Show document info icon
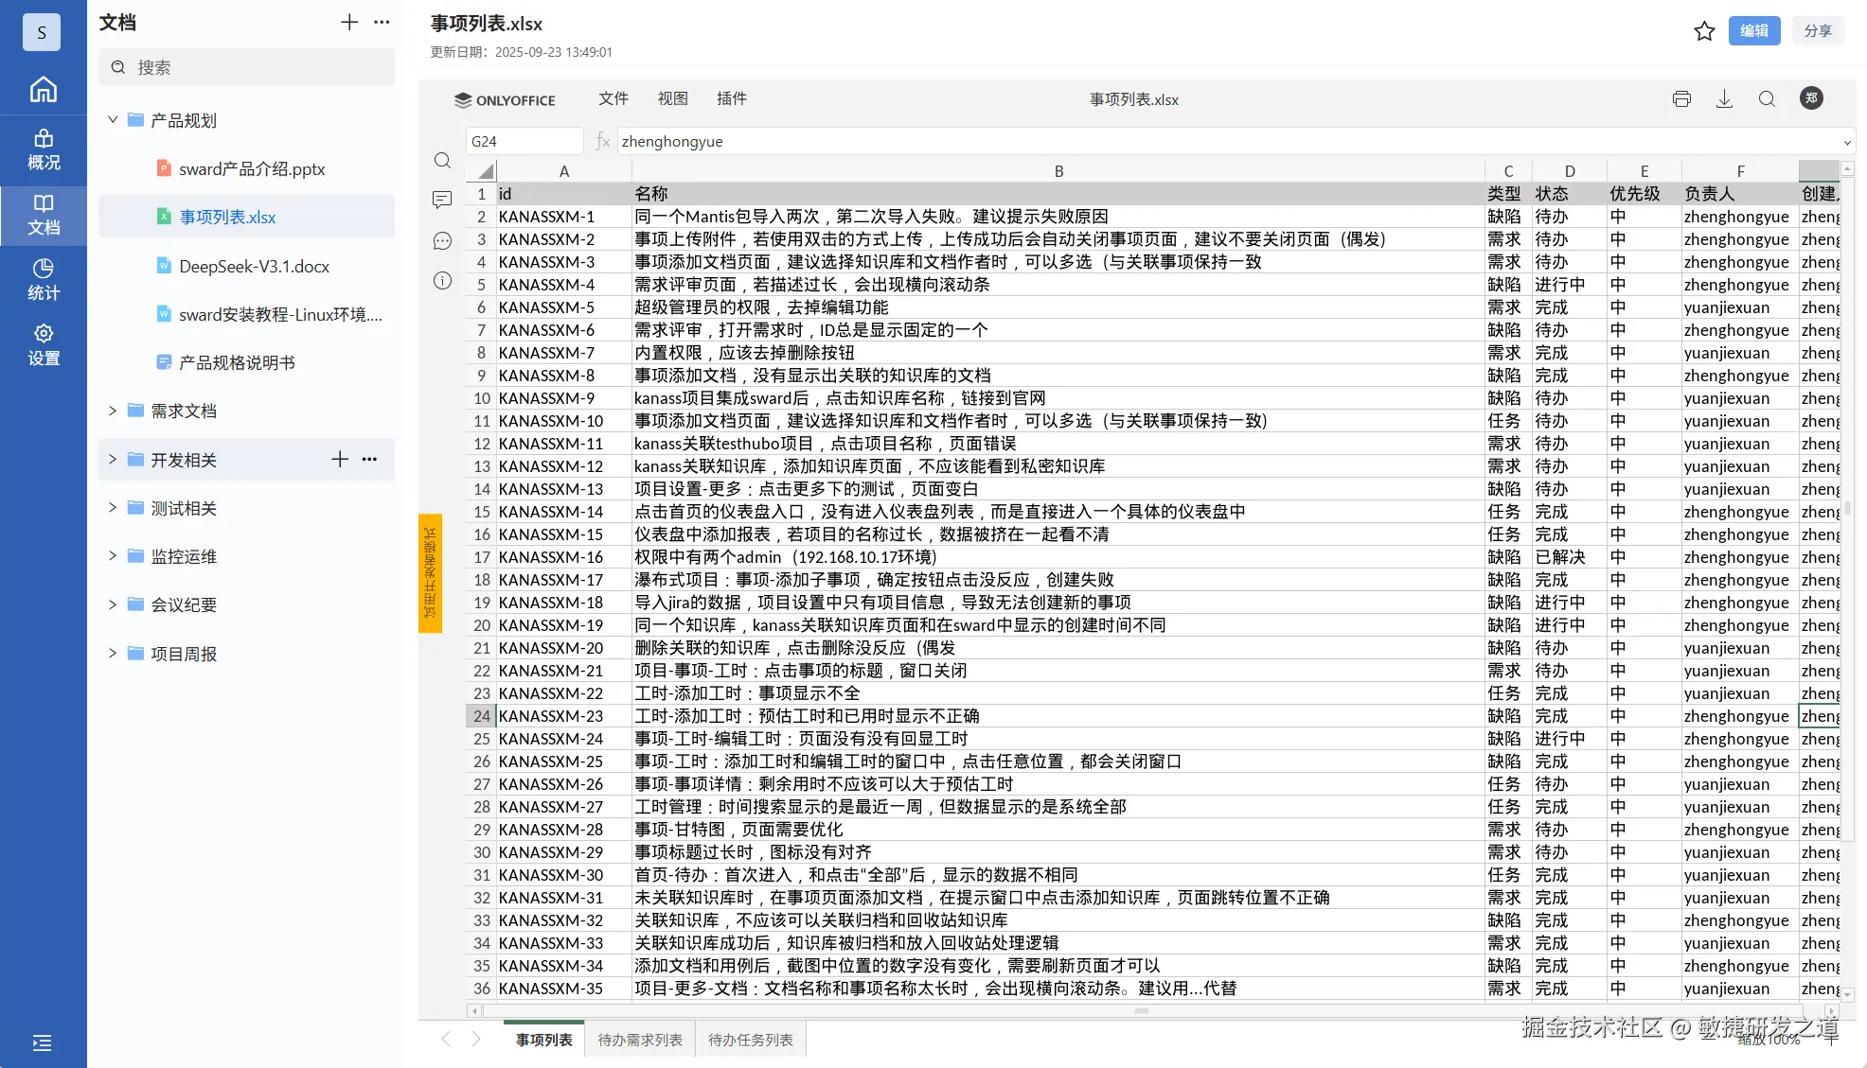The height and width of the screenshot is (1068, 1867). click(442, 281)
